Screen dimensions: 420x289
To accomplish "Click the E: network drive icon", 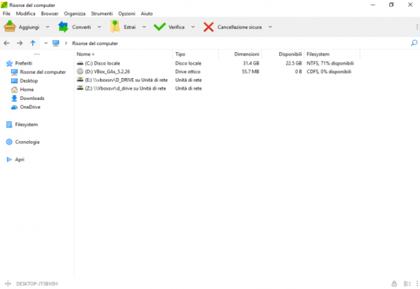I will pyautogui.click(x=80, y=79).
